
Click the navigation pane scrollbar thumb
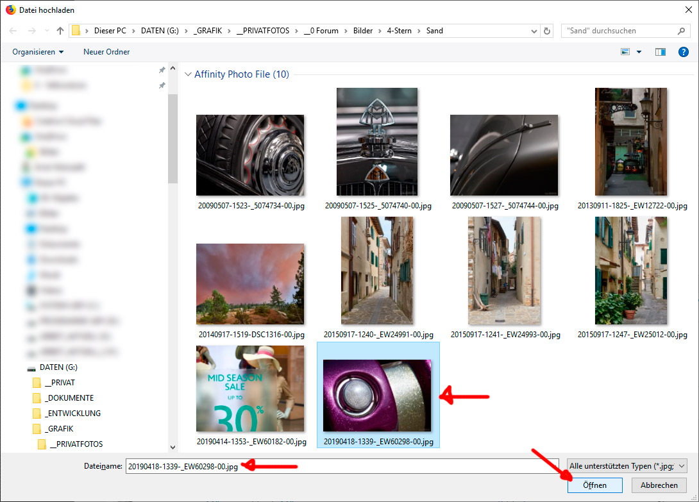pos(173,138)
